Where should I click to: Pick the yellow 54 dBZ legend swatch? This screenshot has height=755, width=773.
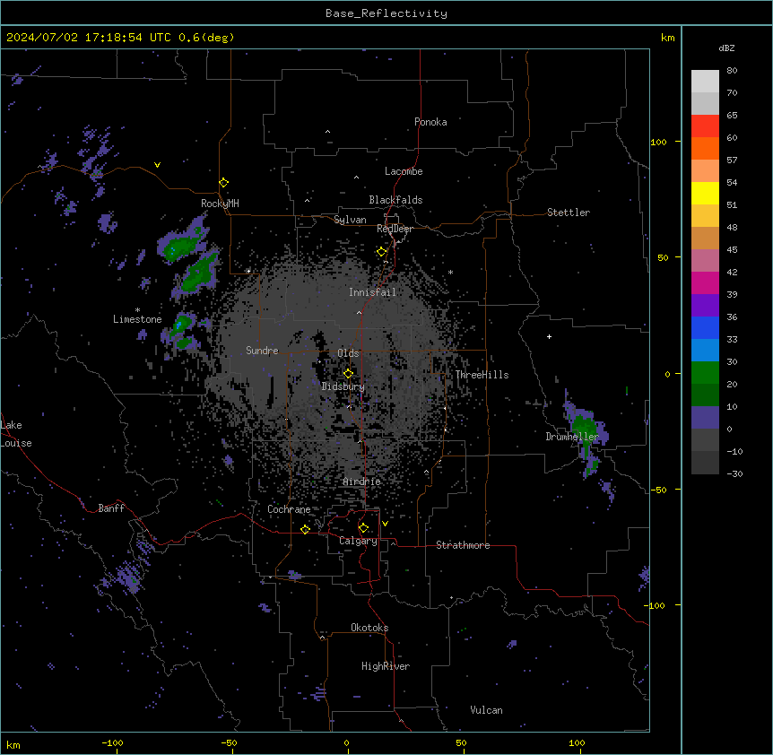pyautogui.click(x=705, y=193)
